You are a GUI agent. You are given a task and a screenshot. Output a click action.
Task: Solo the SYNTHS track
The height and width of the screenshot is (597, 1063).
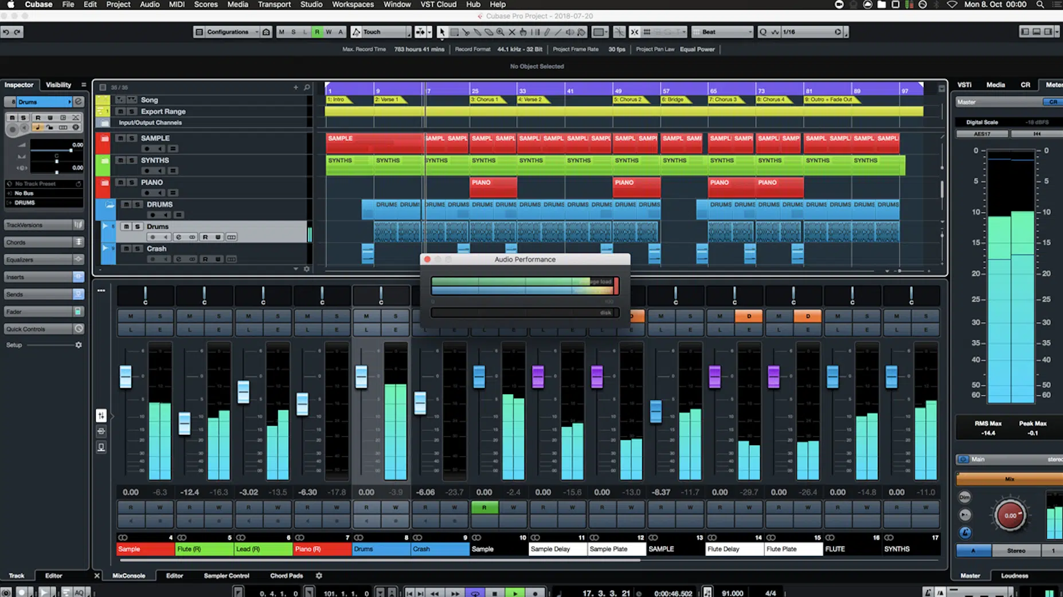[x=132, y=160]
